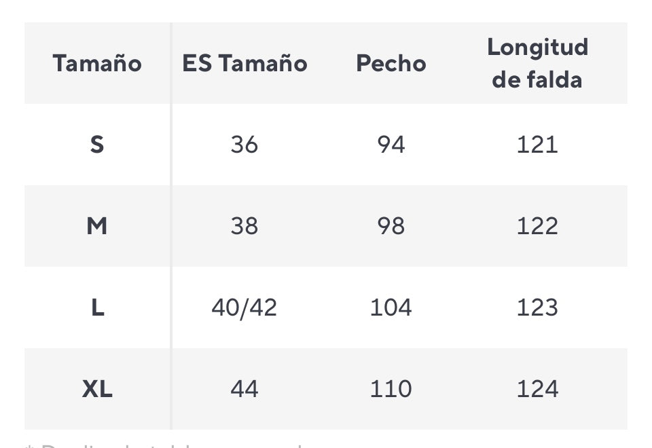Click the chest value 110
The width and height of the screenshot is (652, 448).
tap(391, 389)
